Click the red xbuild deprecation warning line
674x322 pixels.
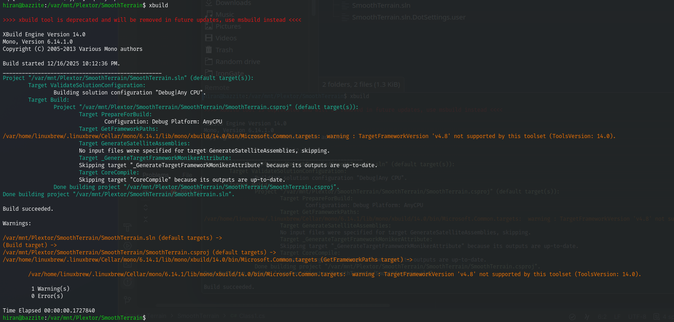(152, 20)
